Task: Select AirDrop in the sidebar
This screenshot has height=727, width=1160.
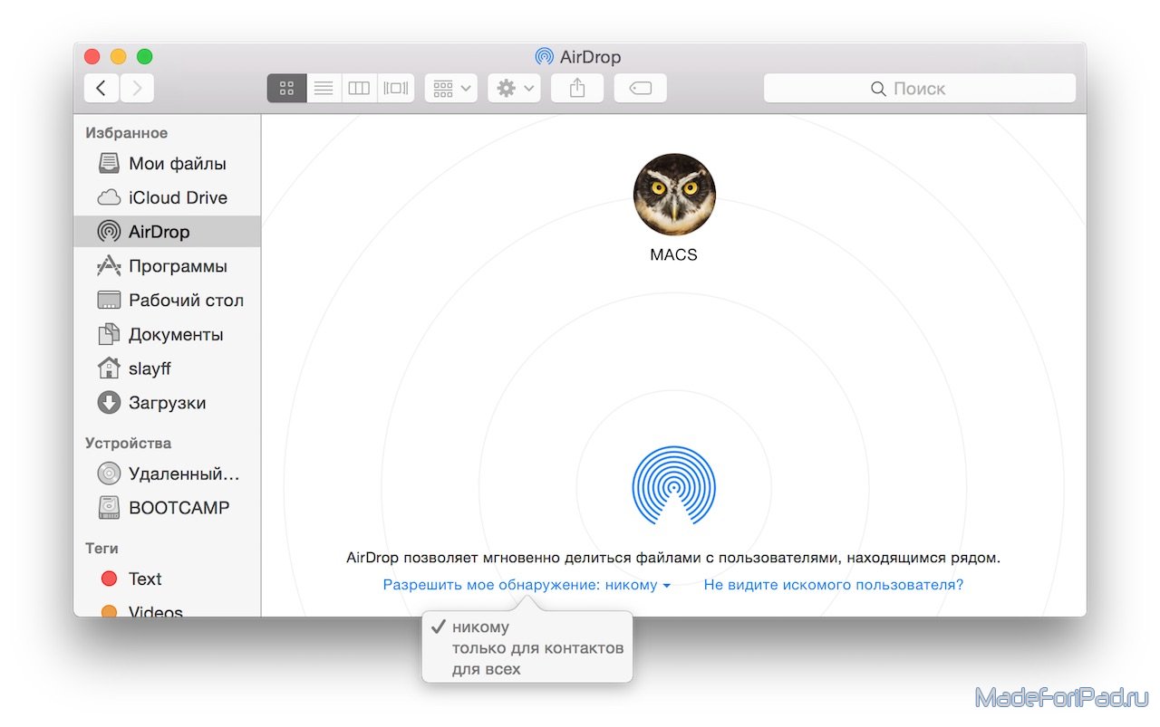Action: pos(167,232)
